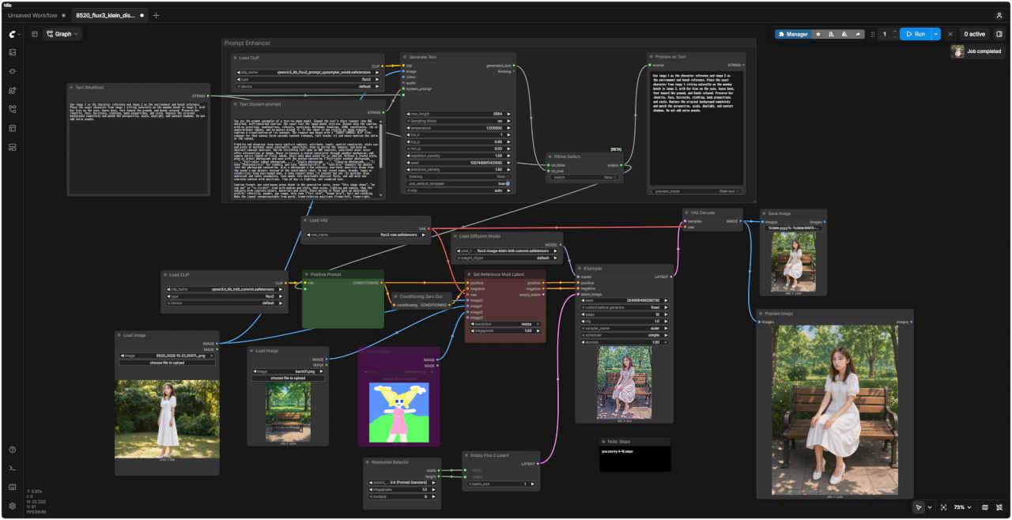This screenshot has width=1012, height=520.
Task: Run the workflow
Action: (x=916, y=34)
